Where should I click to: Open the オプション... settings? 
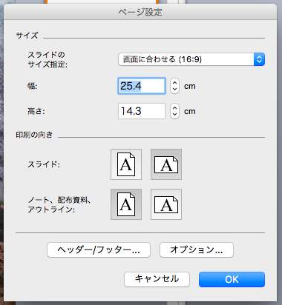(197, 250)
